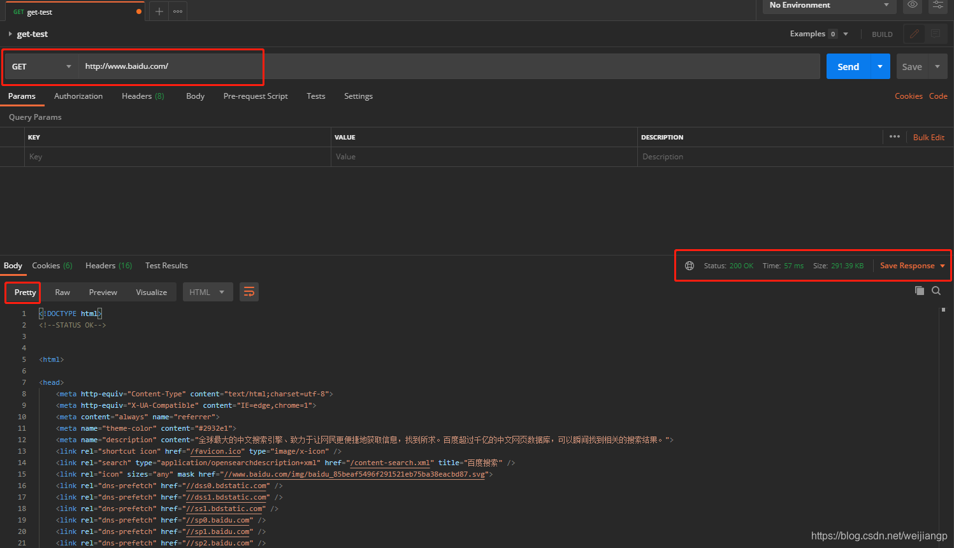Select the Pretty view mode
The height and width of the screenshot is (548, 954).
pos(25,292)
